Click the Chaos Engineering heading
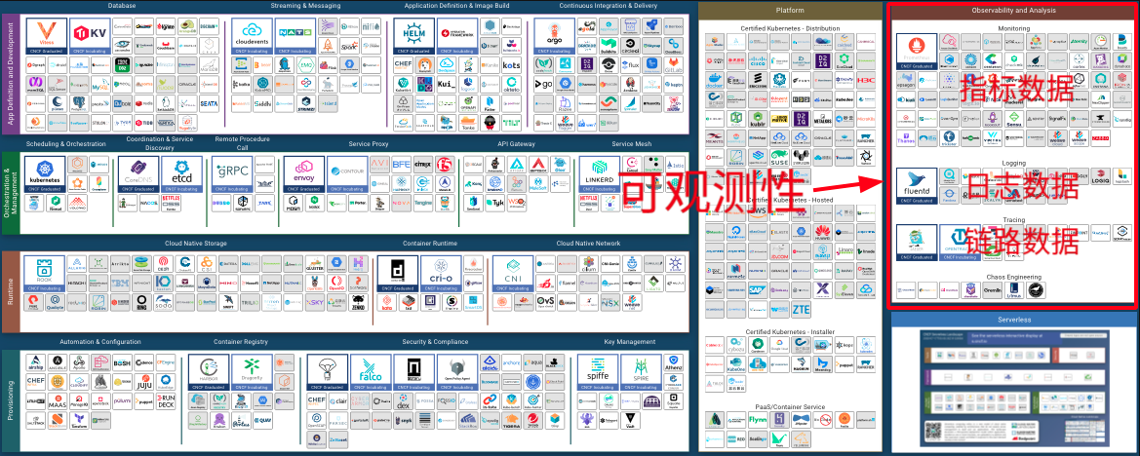The image size is (1140, 456). 1013,278
